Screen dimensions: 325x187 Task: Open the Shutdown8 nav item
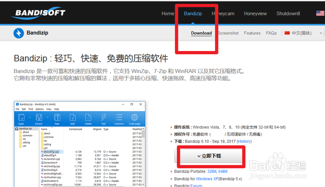click(x=288, y=14)
